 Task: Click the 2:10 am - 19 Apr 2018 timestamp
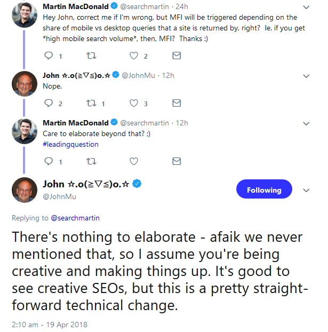pos(49,324)
